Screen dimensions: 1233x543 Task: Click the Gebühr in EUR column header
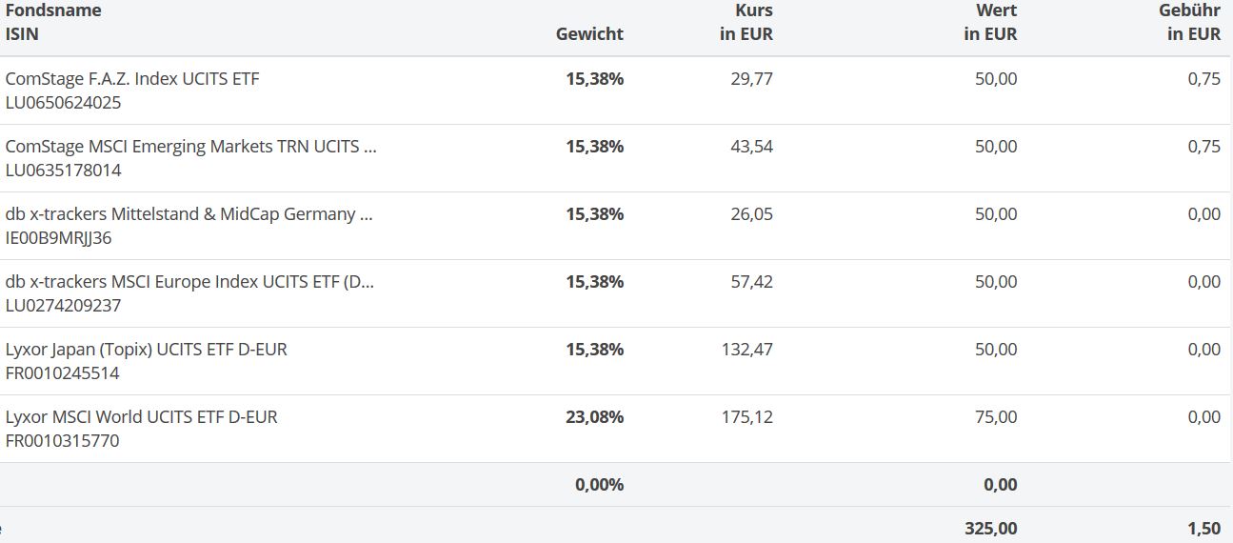[x=1190, y=22]
